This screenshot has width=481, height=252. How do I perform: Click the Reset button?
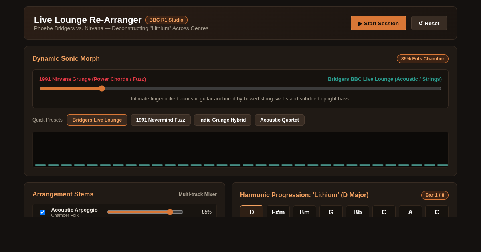[429, 23]
